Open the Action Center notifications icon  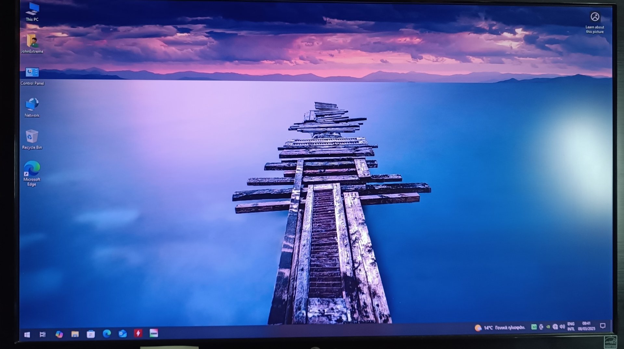pos(603,326)
